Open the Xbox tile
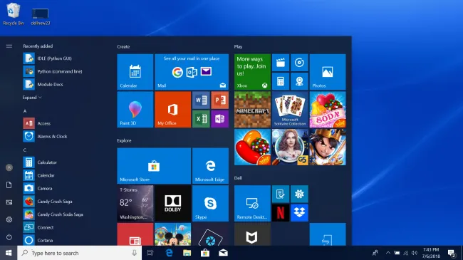The width and height of the screenshot is (463, 260). tap(252, 72)
